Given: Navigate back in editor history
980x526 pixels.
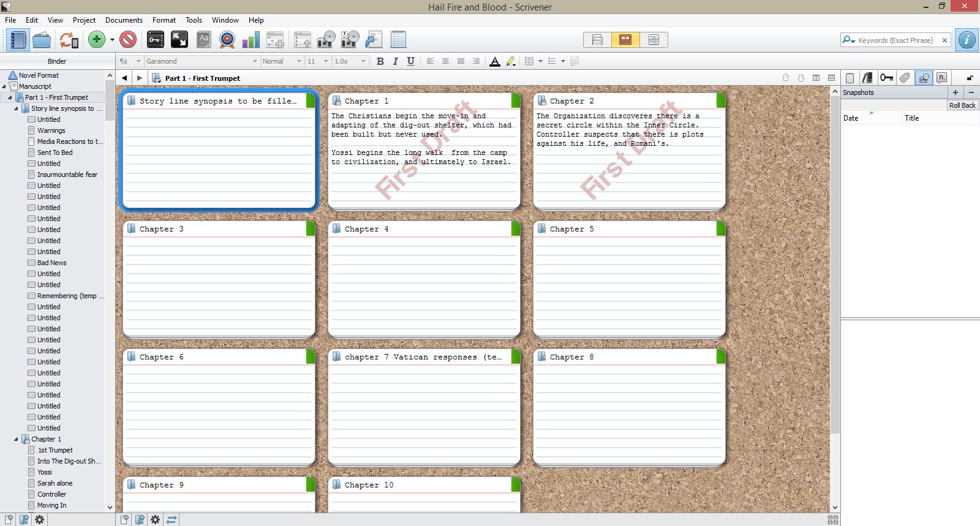Looking at the screenshot, I should point(124,78).
